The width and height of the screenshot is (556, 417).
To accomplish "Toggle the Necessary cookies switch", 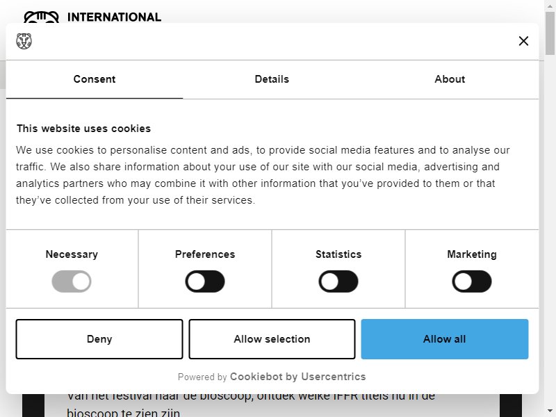I will pos(72,281).
